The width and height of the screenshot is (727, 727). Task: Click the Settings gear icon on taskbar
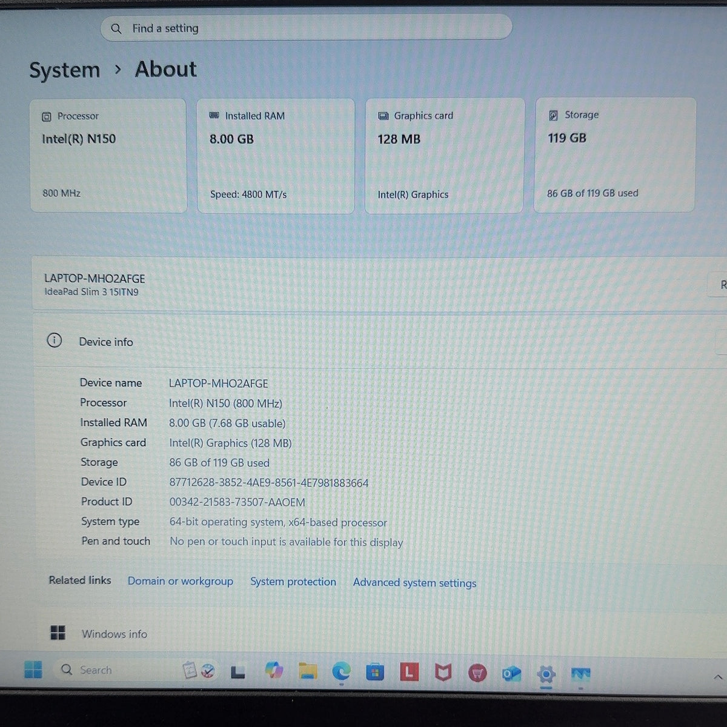(546, 674)
